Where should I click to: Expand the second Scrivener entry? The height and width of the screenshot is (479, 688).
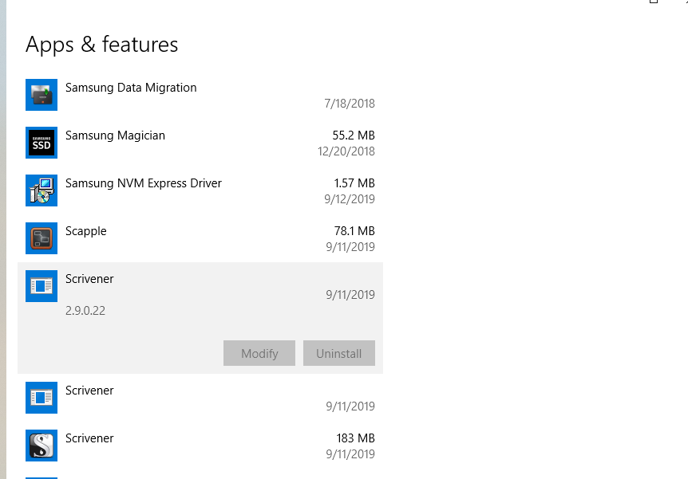pyautogui.click(x=200, y=398)
